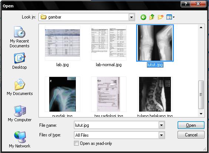This screenshot has width=209, height=153.
Task: Enable Open as read-only checkbox
Action: (76, 143)
